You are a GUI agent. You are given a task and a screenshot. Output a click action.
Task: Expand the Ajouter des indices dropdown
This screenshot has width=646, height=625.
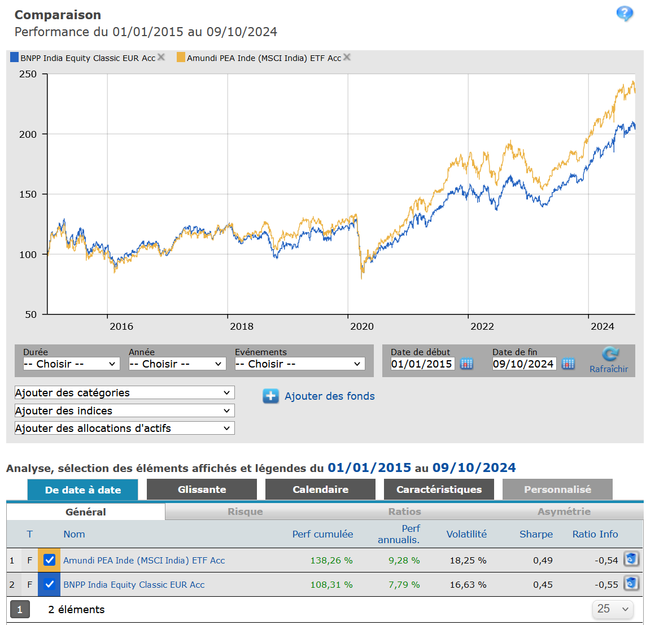124,411
